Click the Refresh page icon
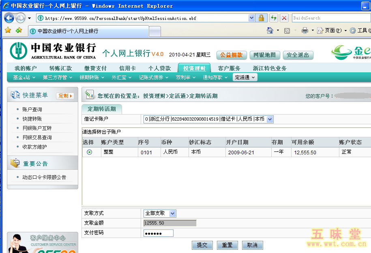The height and width of the screenshot is (253, 371). (x=274, y=18)
